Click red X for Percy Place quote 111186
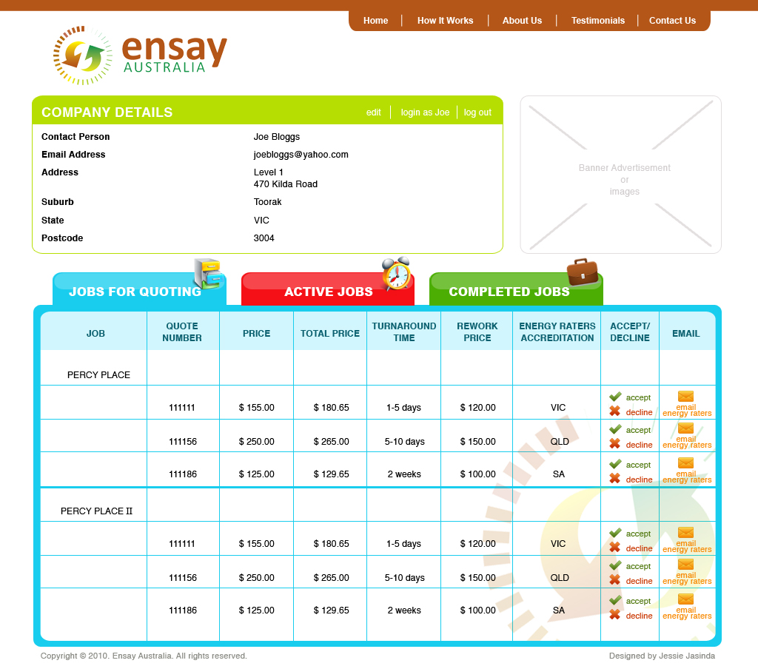Viewport: 758px width, 666px height. (x=615, y=479)
